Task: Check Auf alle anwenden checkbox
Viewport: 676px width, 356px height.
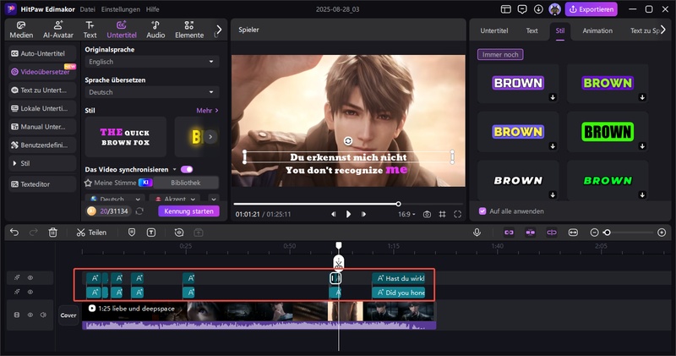Action: [x=482, y=211]
